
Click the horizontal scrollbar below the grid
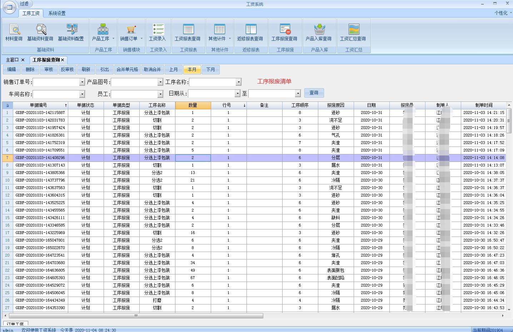click(136, 316)
